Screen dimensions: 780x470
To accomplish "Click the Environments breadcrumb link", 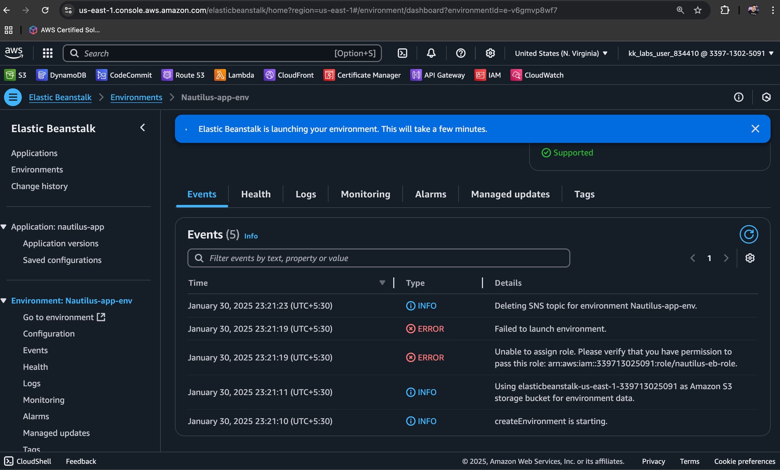I will tap(136, 97).
